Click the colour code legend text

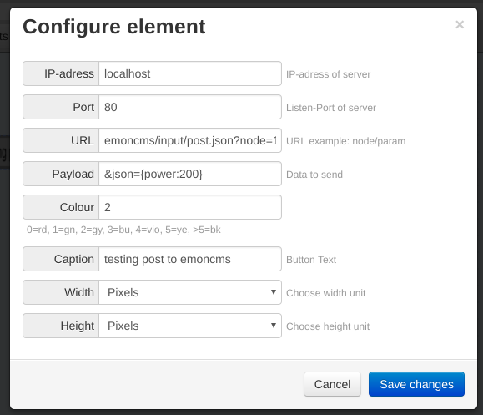click(x=123, y=230)
